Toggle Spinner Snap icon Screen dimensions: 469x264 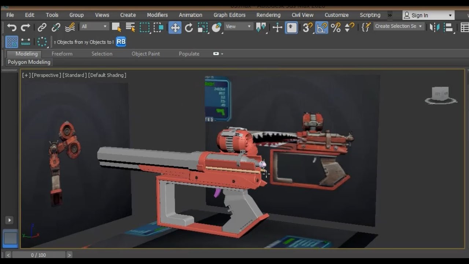pos(350,27)
